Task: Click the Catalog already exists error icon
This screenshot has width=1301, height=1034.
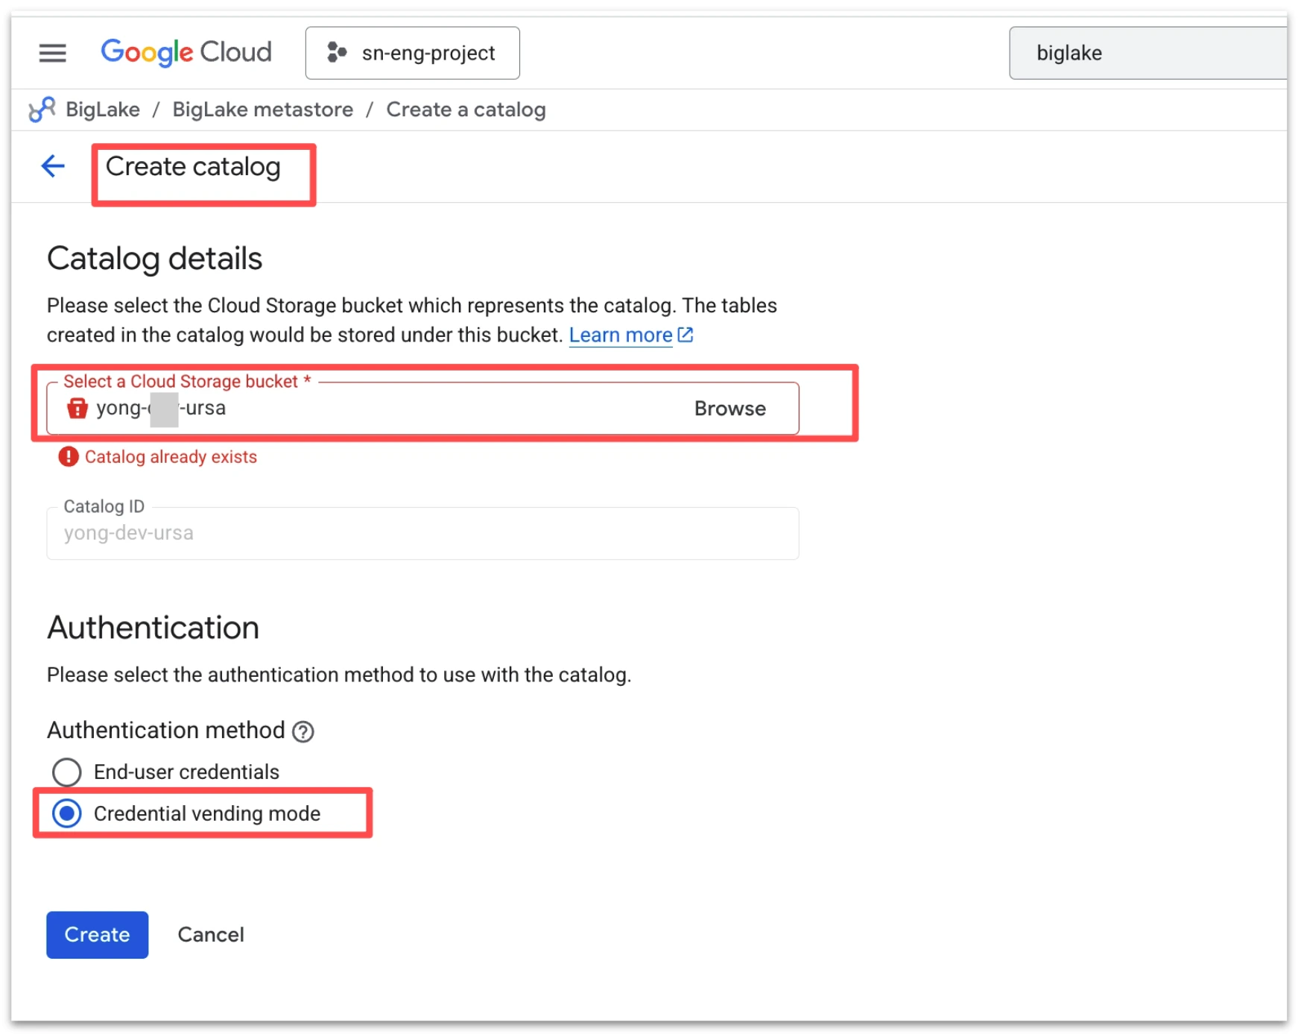Action: (x=69, y=456)
